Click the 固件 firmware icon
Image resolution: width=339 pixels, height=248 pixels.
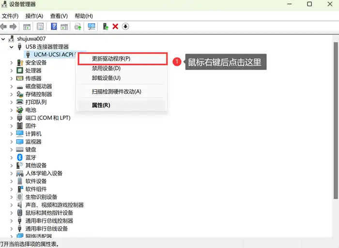20,126
